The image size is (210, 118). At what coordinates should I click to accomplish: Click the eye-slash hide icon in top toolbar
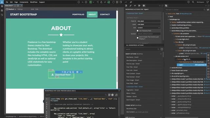click(x=131, y=2)
